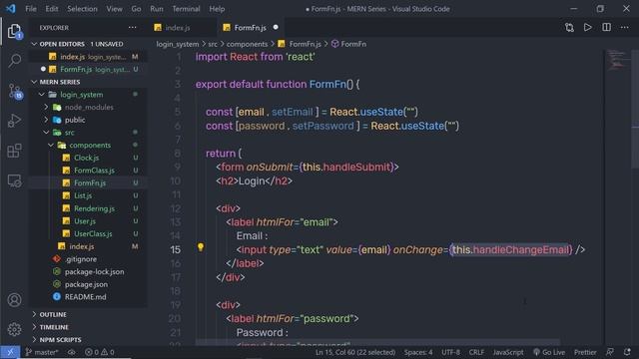Open FormClass.js in the file tree
This screenshot has width=639, height=359.
94,171
